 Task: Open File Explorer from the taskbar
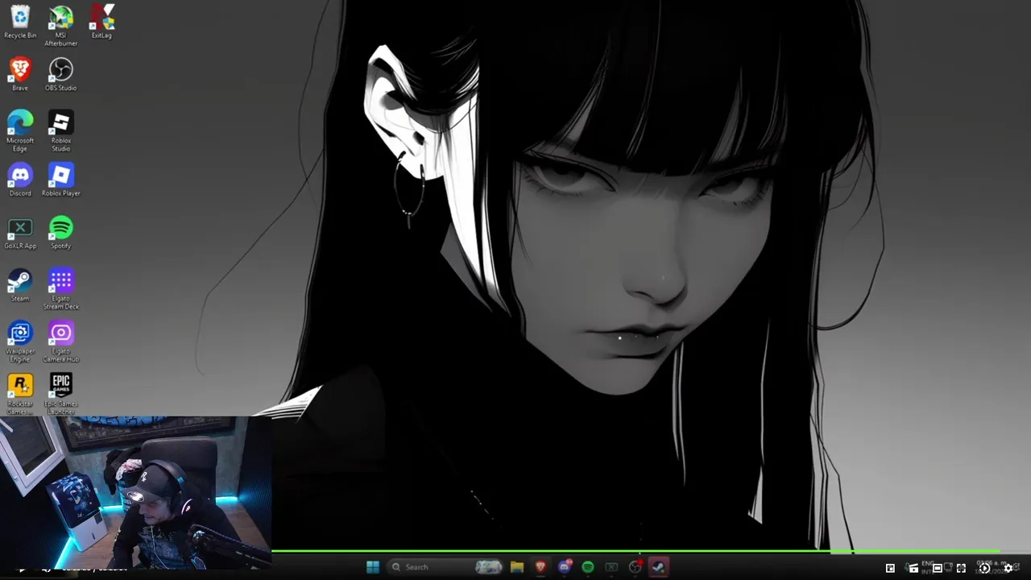point(517,567)
